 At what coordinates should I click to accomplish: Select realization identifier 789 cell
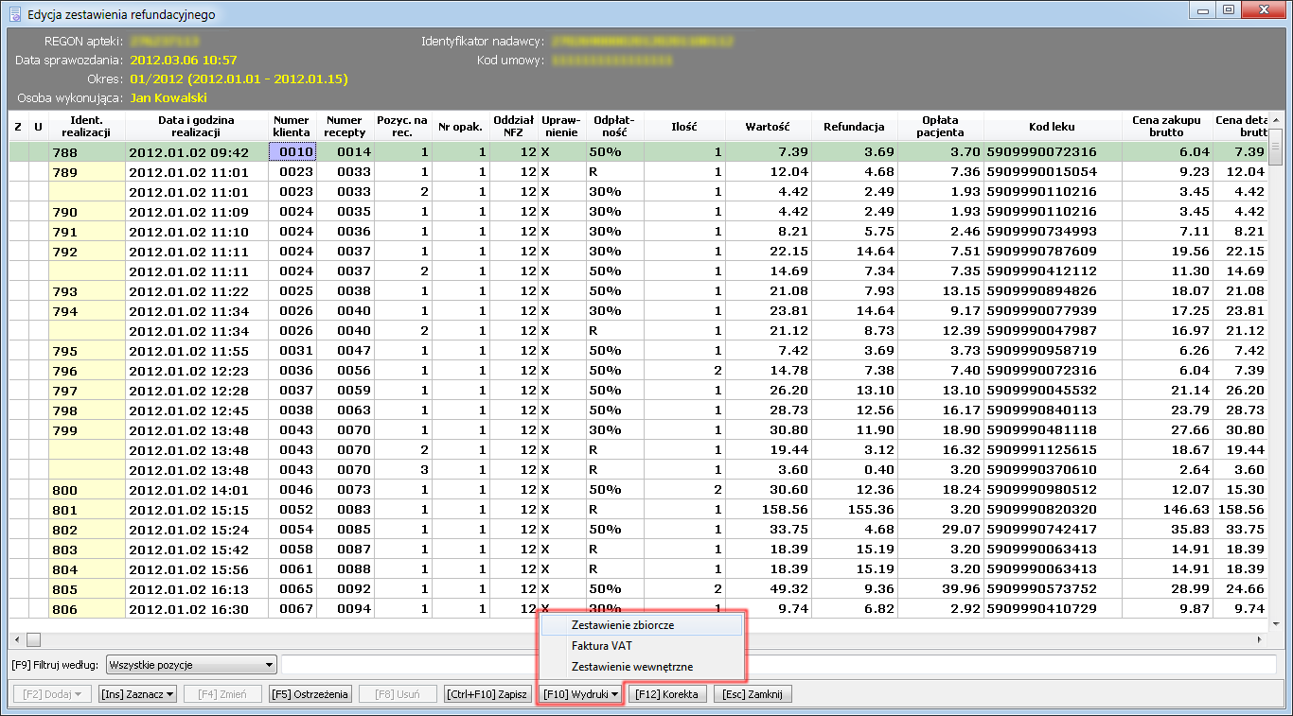(x=86, y=171)
